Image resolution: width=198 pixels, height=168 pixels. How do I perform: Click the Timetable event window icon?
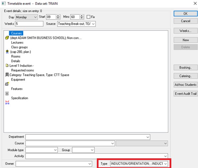(4, 3)
